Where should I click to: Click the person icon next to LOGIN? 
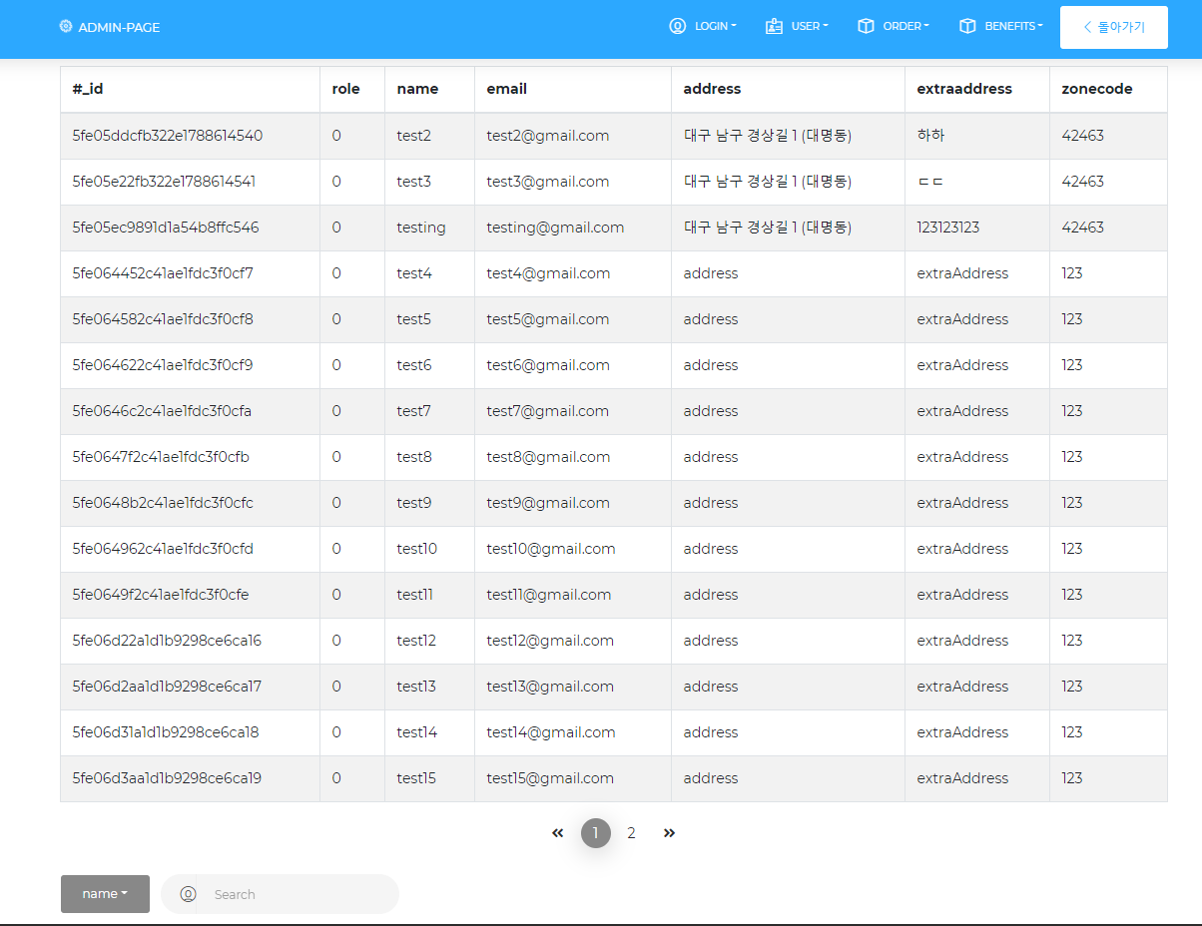(677, 26)
